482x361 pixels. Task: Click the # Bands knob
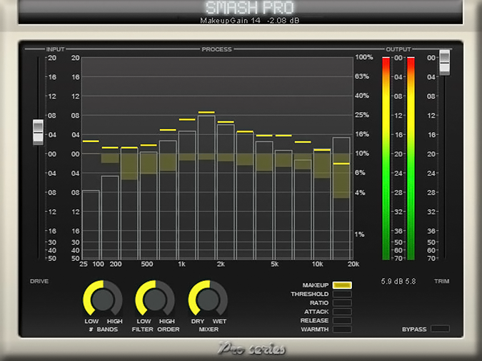point(98,298)
